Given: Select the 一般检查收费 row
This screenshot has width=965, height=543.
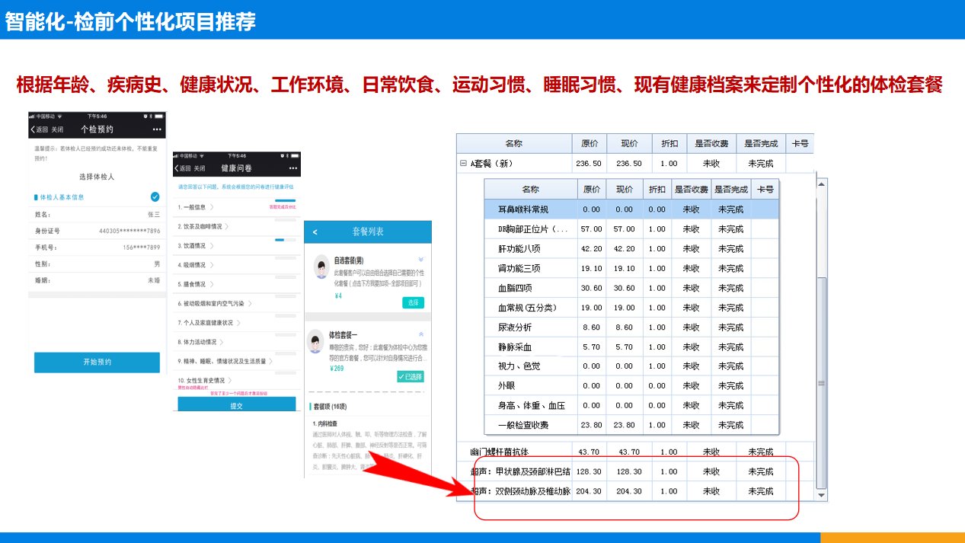Looking at the screenshot, I should coord(631,425).
